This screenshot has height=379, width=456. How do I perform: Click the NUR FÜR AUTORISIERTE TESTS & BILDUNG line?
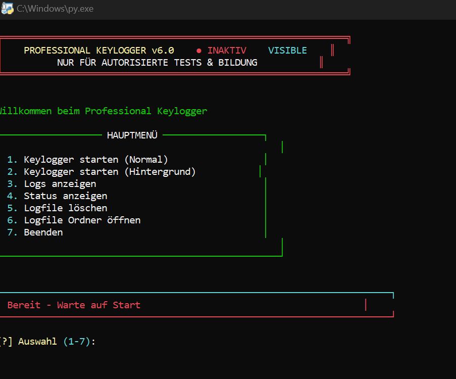[157, 62]
